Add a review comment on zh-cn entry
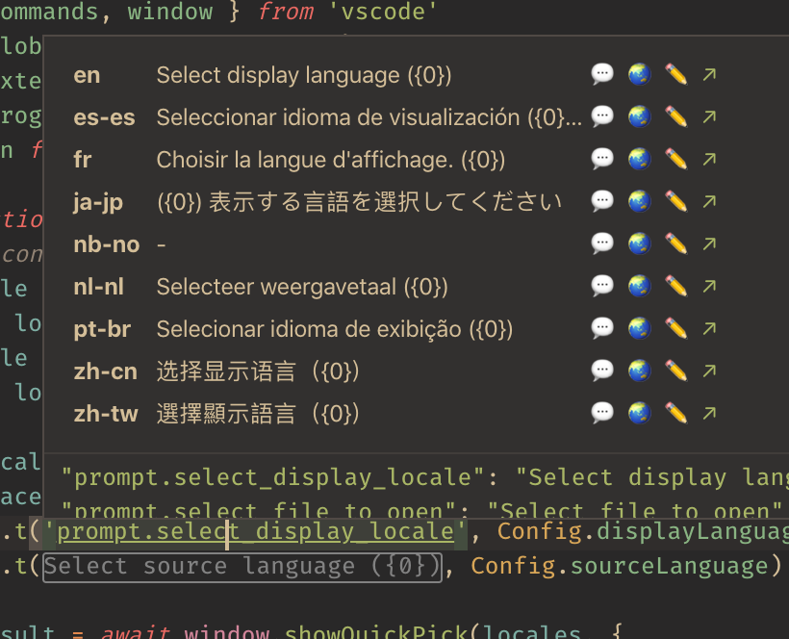The image size is (789, 639). pos(603,371)
